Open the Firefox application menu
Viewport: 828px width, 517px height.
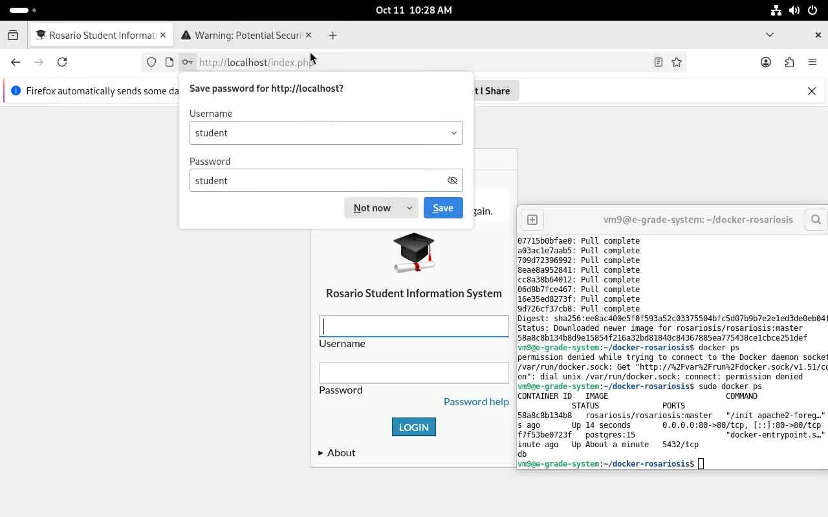[812, 62]
